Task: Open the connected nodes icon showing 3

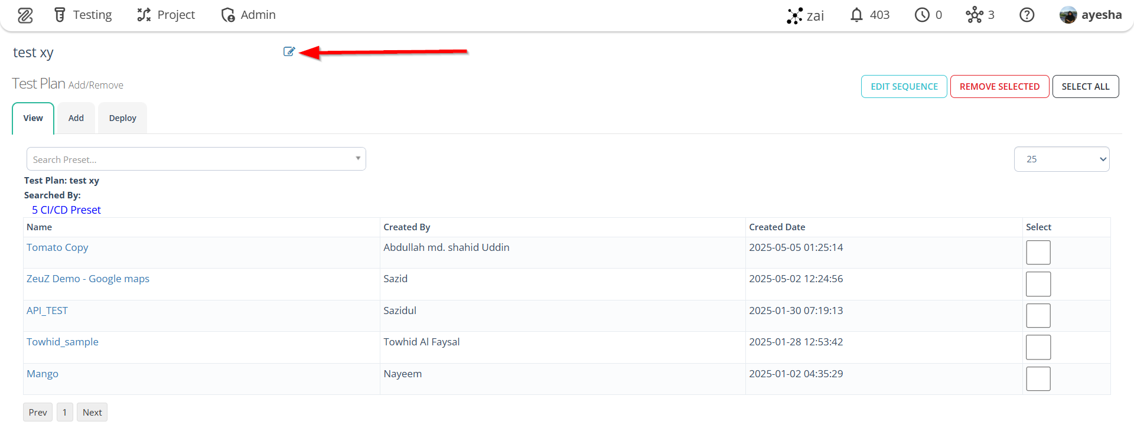Action: point(980,15)
